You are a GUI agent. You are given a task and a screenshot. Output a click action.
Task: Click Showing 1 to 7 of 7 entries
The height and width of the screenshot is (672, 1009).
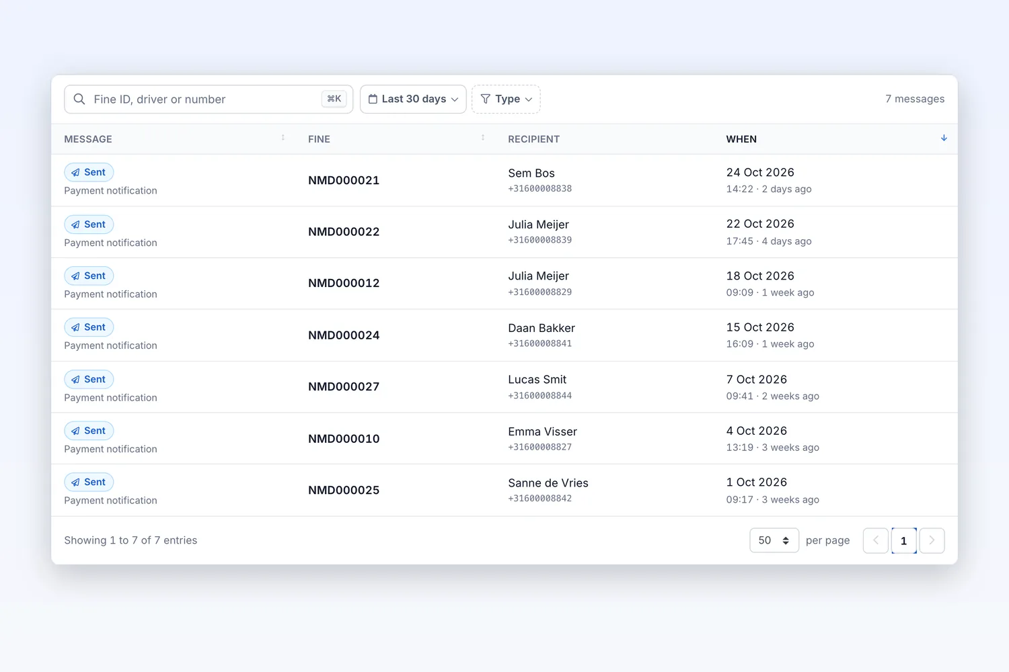pyautogui.click(x=130, y=540)
